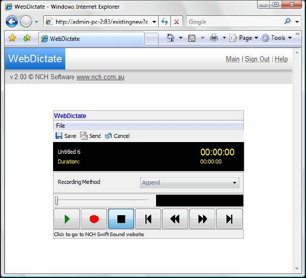Click the Sign Out link
The height and width of the screenshot is (278, 306).
tap(257, 59)
